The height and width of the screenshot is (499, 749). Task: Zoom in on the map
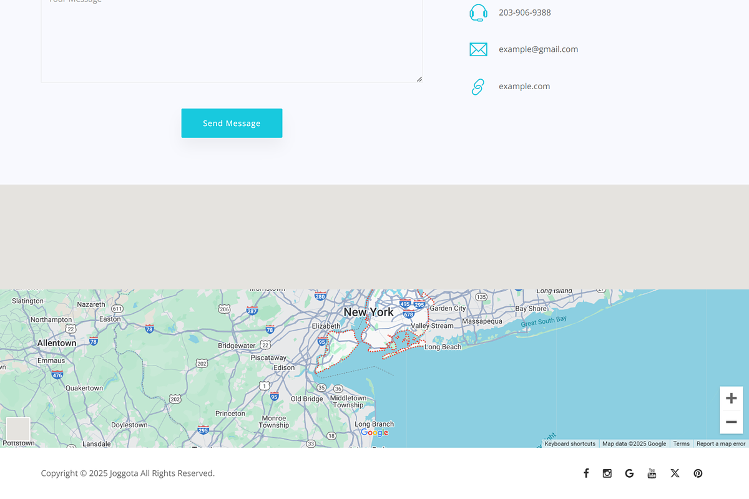tap(731, 398)
